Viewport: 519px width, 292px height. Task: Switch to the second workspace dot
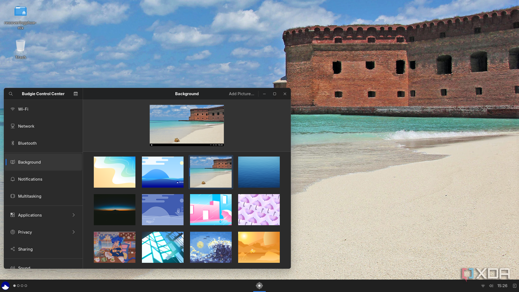[x=18, y=286]
